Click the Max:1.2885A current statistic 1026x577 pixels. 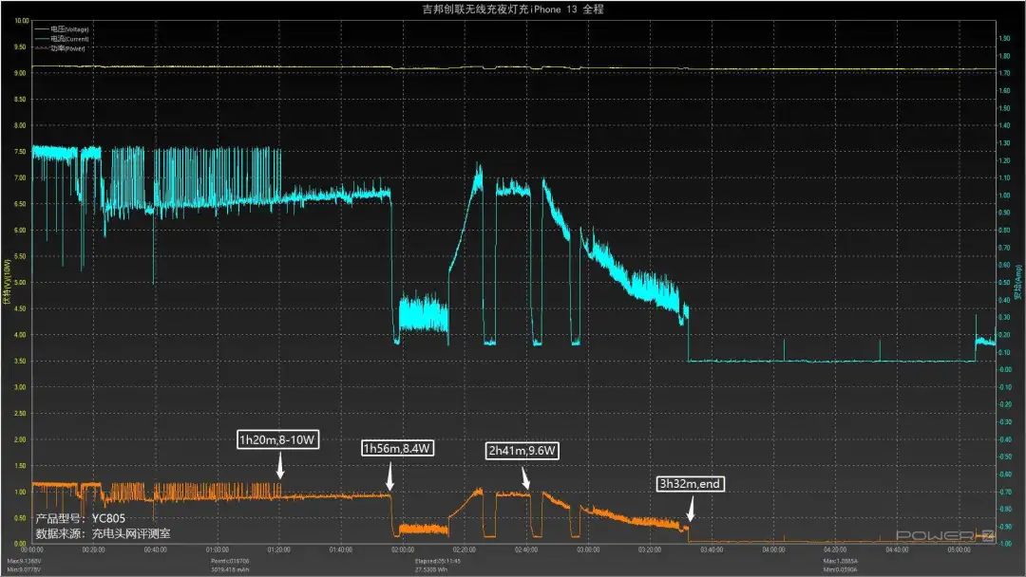pyautogui.click(x=840, y=561)
